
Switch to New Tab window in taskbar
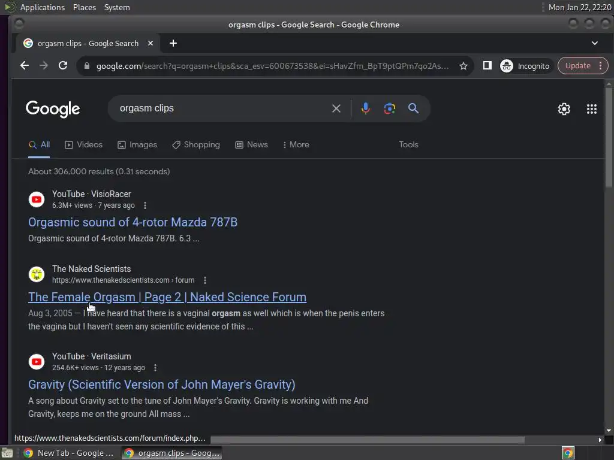(x=69, y=453)
